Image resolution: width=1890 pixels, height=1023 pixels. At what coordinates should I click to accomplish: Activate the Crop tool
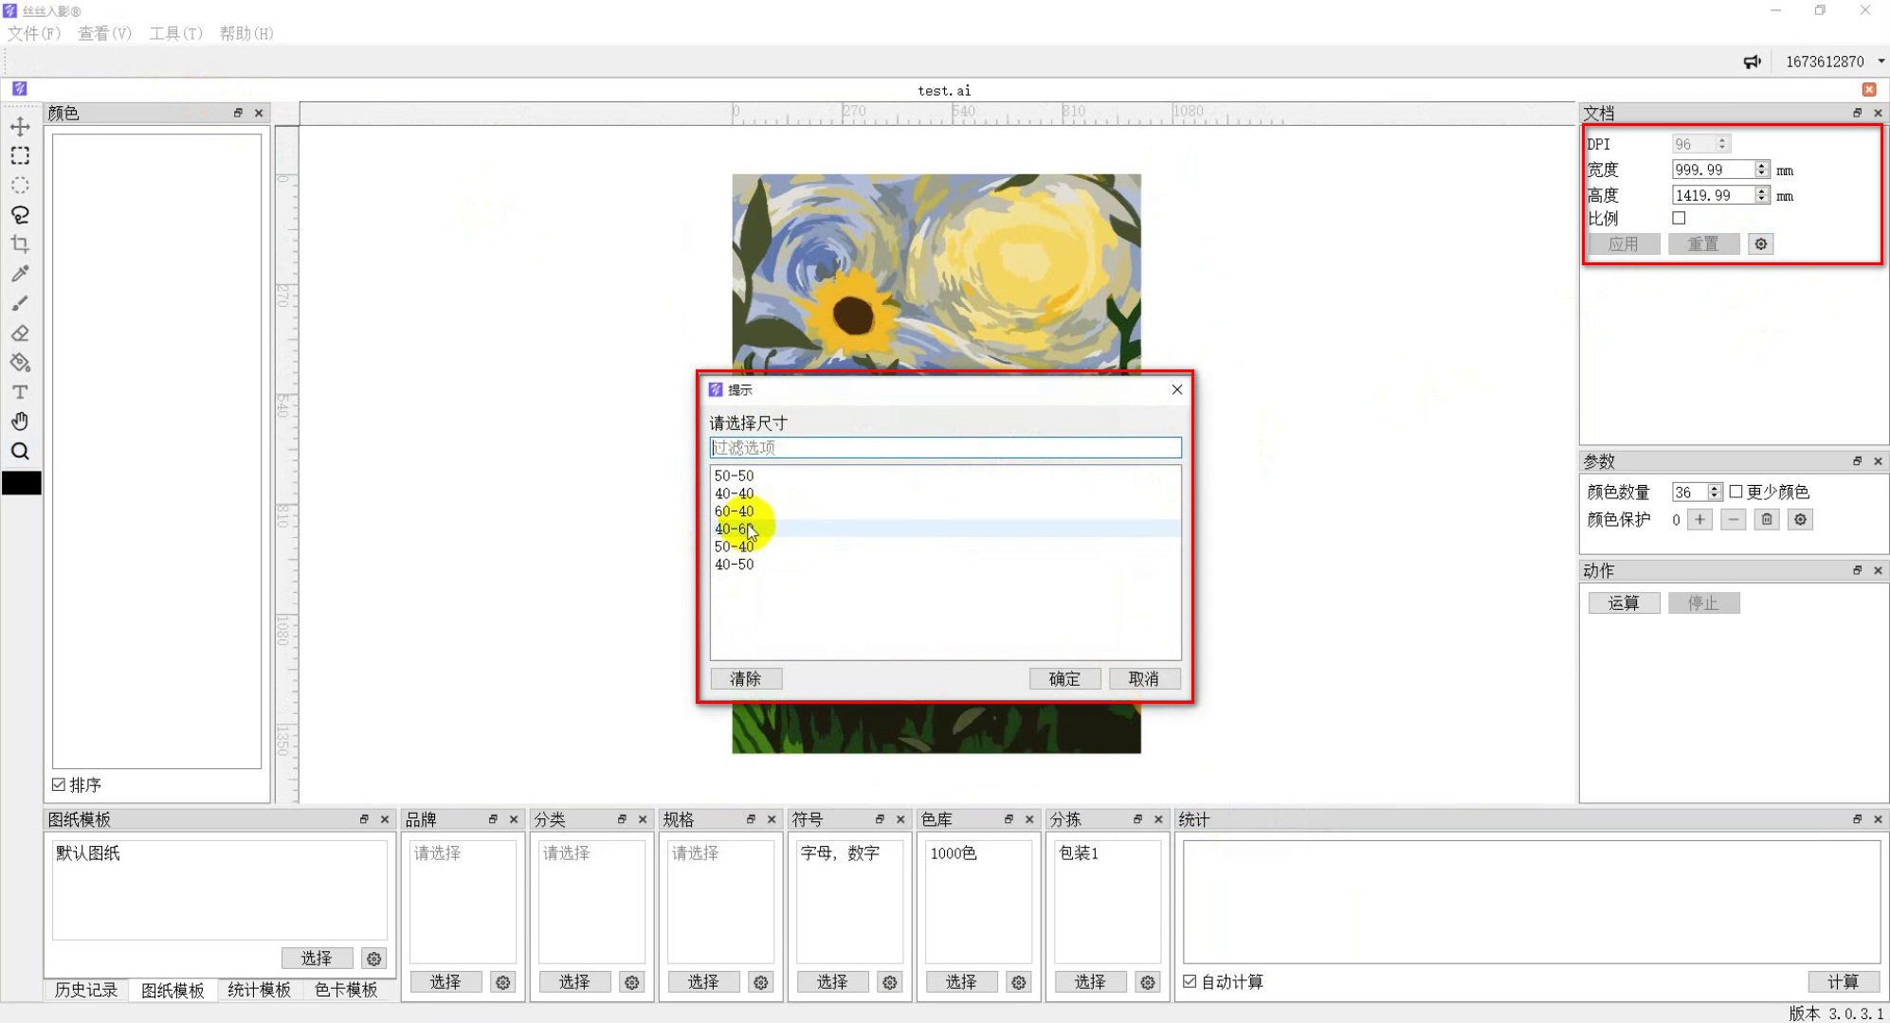(20, 244)
